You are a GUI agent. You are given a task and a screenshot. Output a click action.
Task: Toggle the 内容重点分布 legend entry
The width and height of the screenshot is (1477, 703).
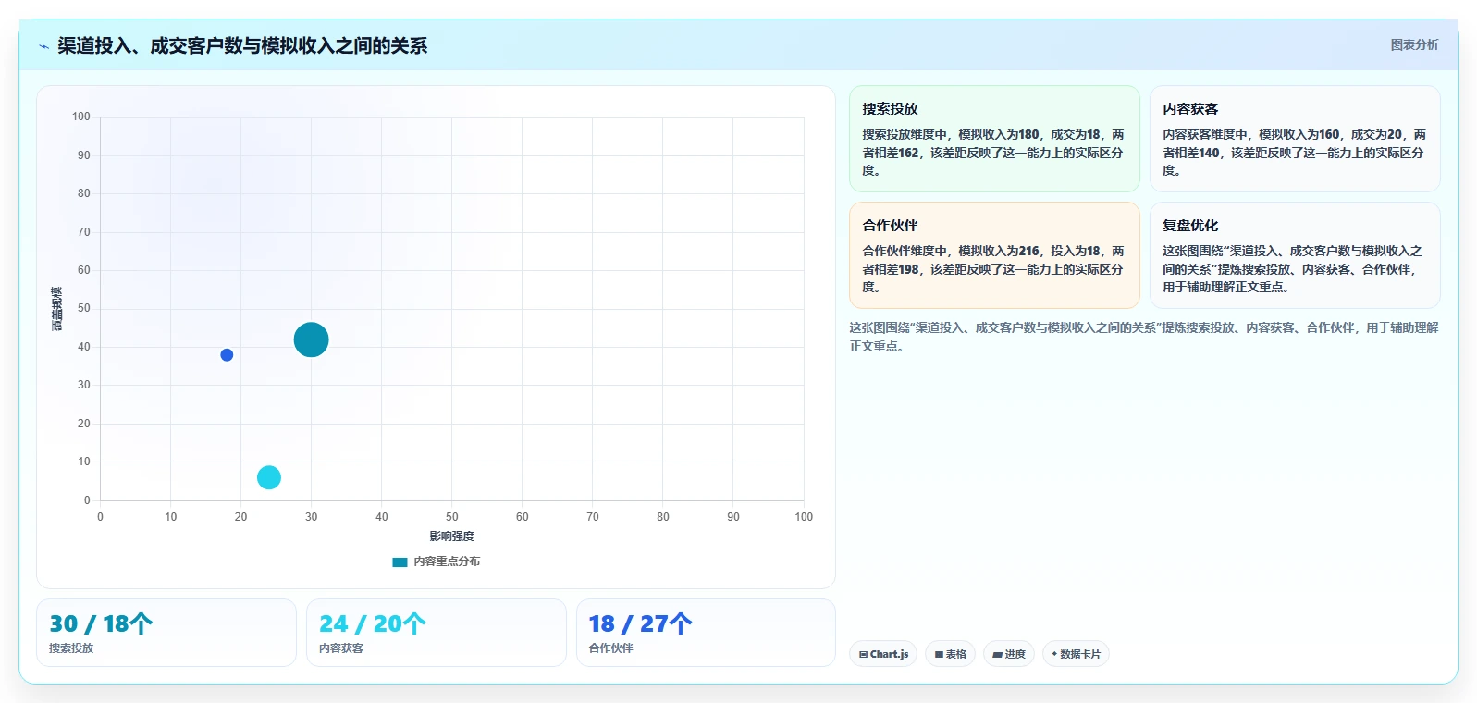(x=437, y=561)
